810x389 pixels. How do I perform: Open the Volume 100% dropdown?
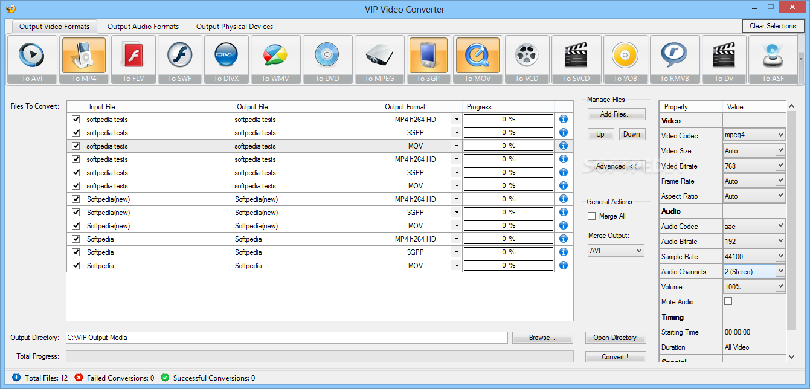780,286
